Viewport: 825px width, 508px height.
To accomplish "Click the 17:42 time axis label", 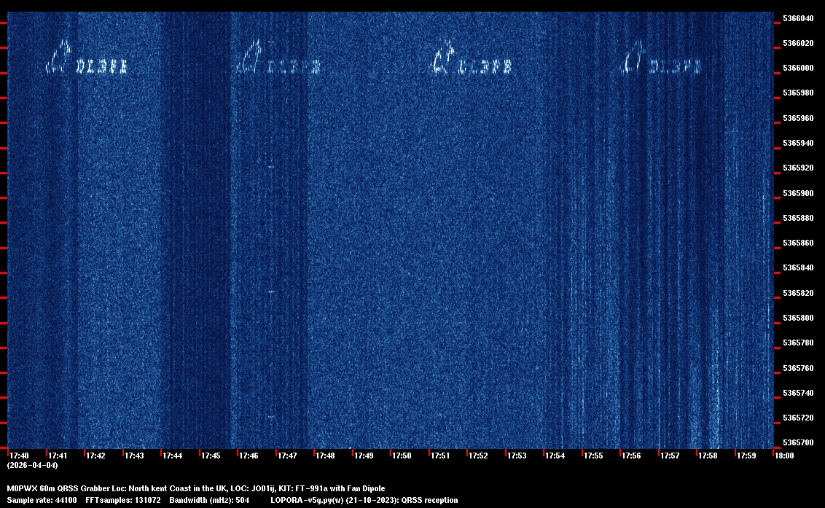I will coord(95,456).
